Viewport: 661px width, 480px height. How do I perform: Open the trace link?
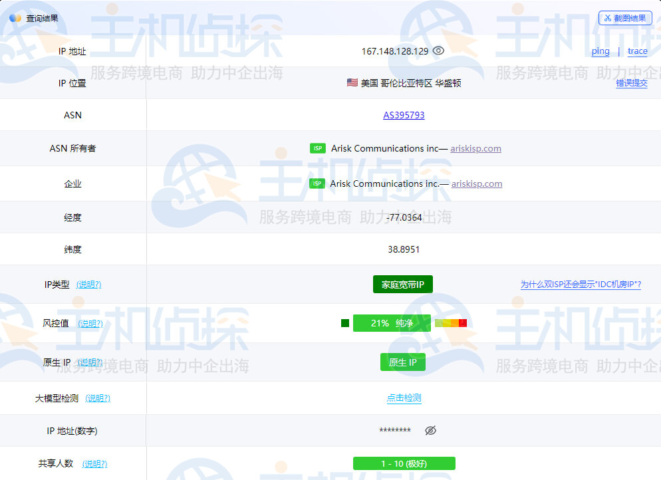(x=637, y=51)
